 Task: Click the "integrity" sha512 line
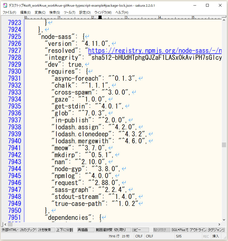point(133,58)
